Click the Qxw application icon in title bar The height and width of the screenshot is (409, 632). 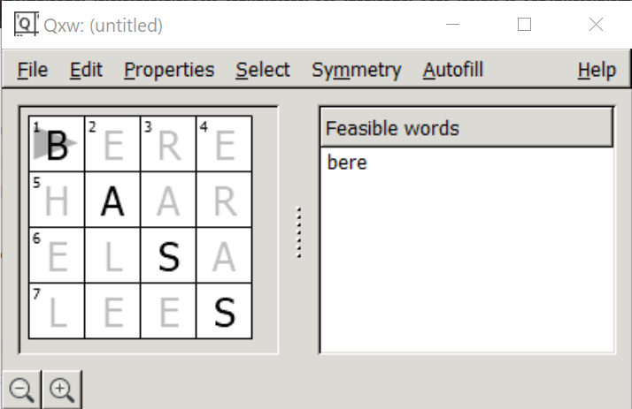[27, 24]
